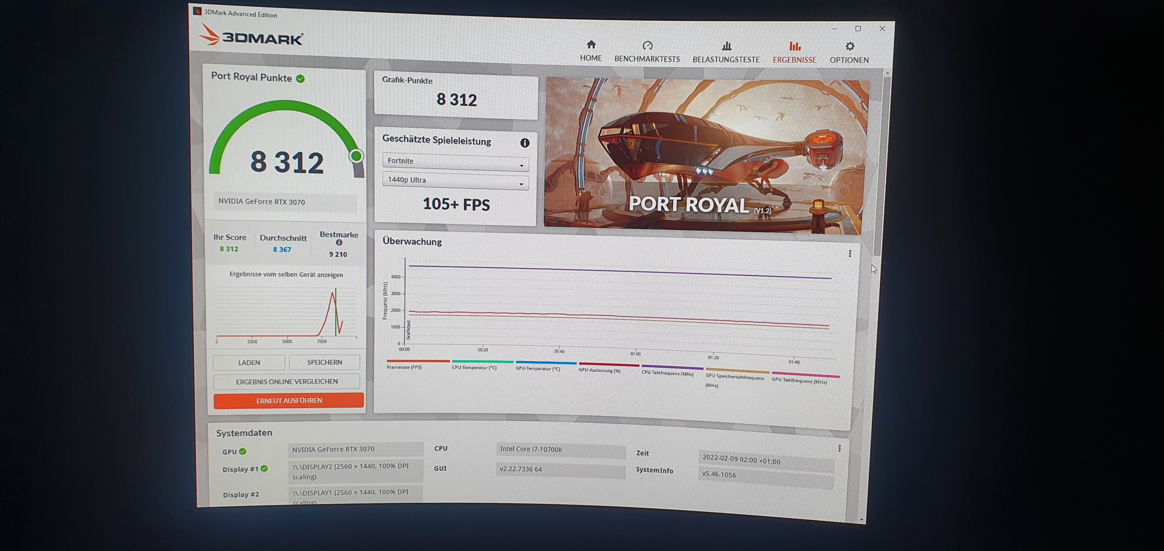This screenshot has width=1164, height=551.
Task: Click Ergebnis Online Vergleichen button
Action: pos(286,382)
